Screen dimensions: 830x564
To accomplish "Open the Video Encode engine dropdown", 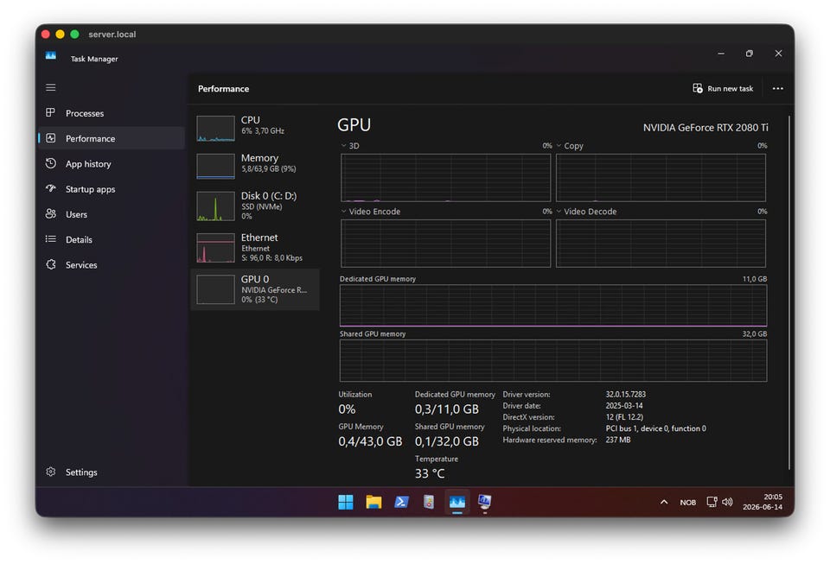I will tap(371, 212).
